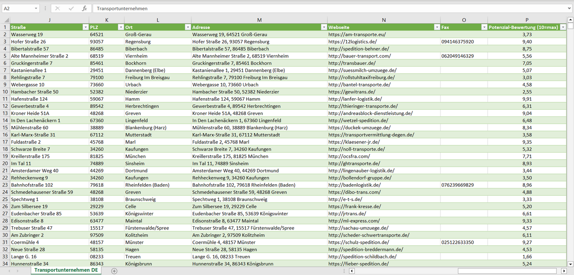Click the Cancel X icon in formula bar

pyautogui.click(x=58, y=8)
